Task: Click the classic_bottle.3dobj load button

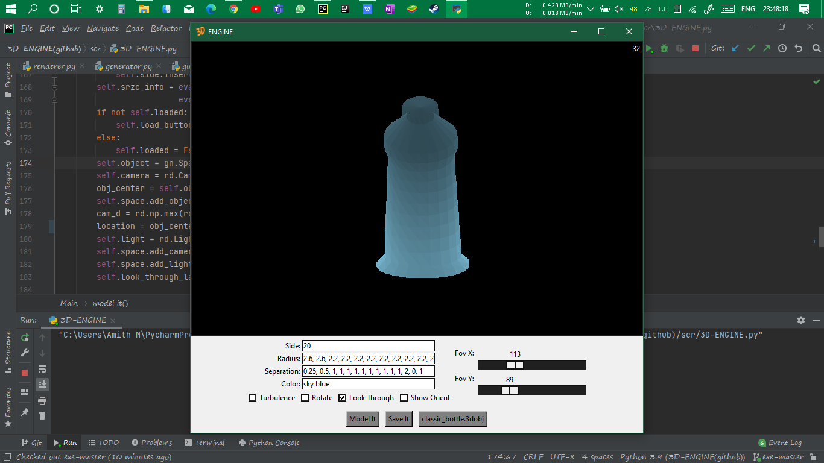Action: coord(453,419)
